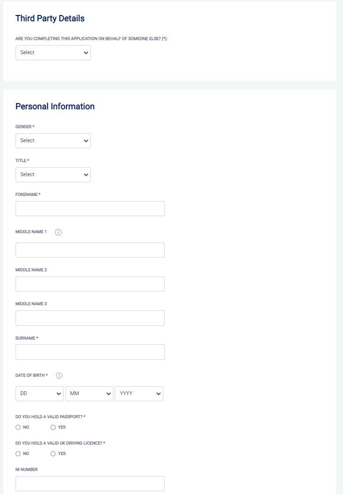Click the Personal Information heading

(55, 106)
